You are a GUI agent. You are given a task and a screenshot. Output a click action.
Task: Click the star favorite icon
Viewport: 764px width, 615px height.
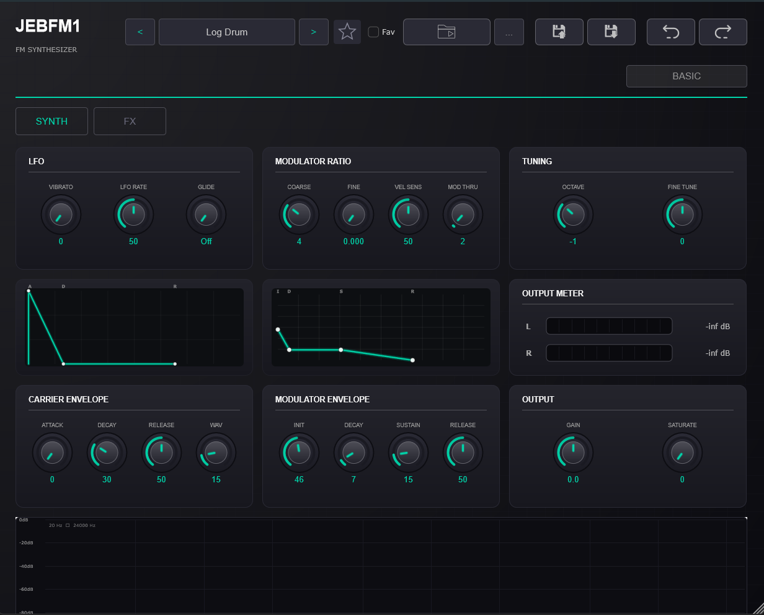[x=347, y=32]
